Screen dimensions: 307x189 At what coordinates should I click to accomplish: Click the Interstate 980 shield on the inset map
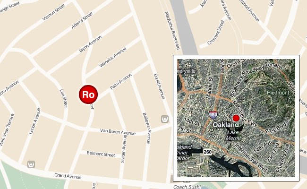point(213,115)
